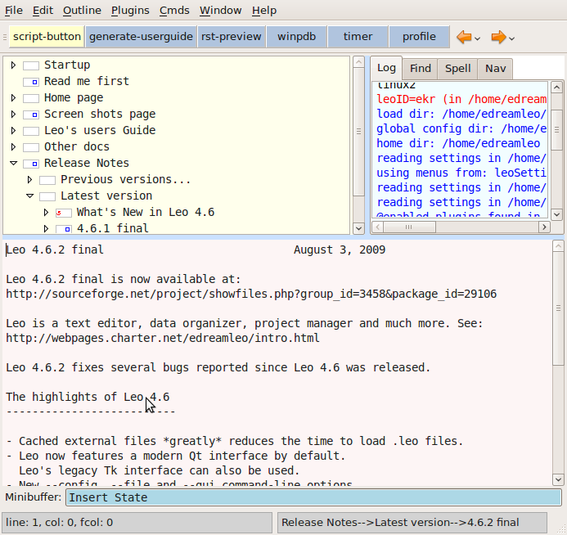Viewport: 567px width, 535px height.
Task: Click in the Minibuffer input field
Action: tap(313, 497)
